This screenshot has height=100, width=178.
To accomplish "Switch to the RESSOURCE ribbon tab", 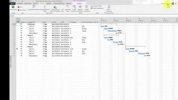I will [x=28, y=4].
